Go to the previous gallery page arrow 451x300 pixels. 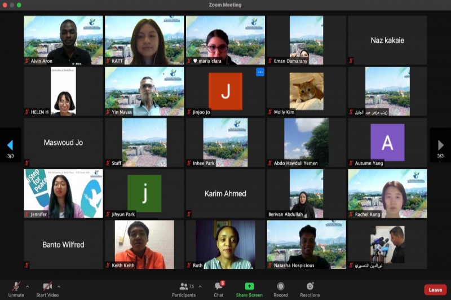tap(10, 145)
